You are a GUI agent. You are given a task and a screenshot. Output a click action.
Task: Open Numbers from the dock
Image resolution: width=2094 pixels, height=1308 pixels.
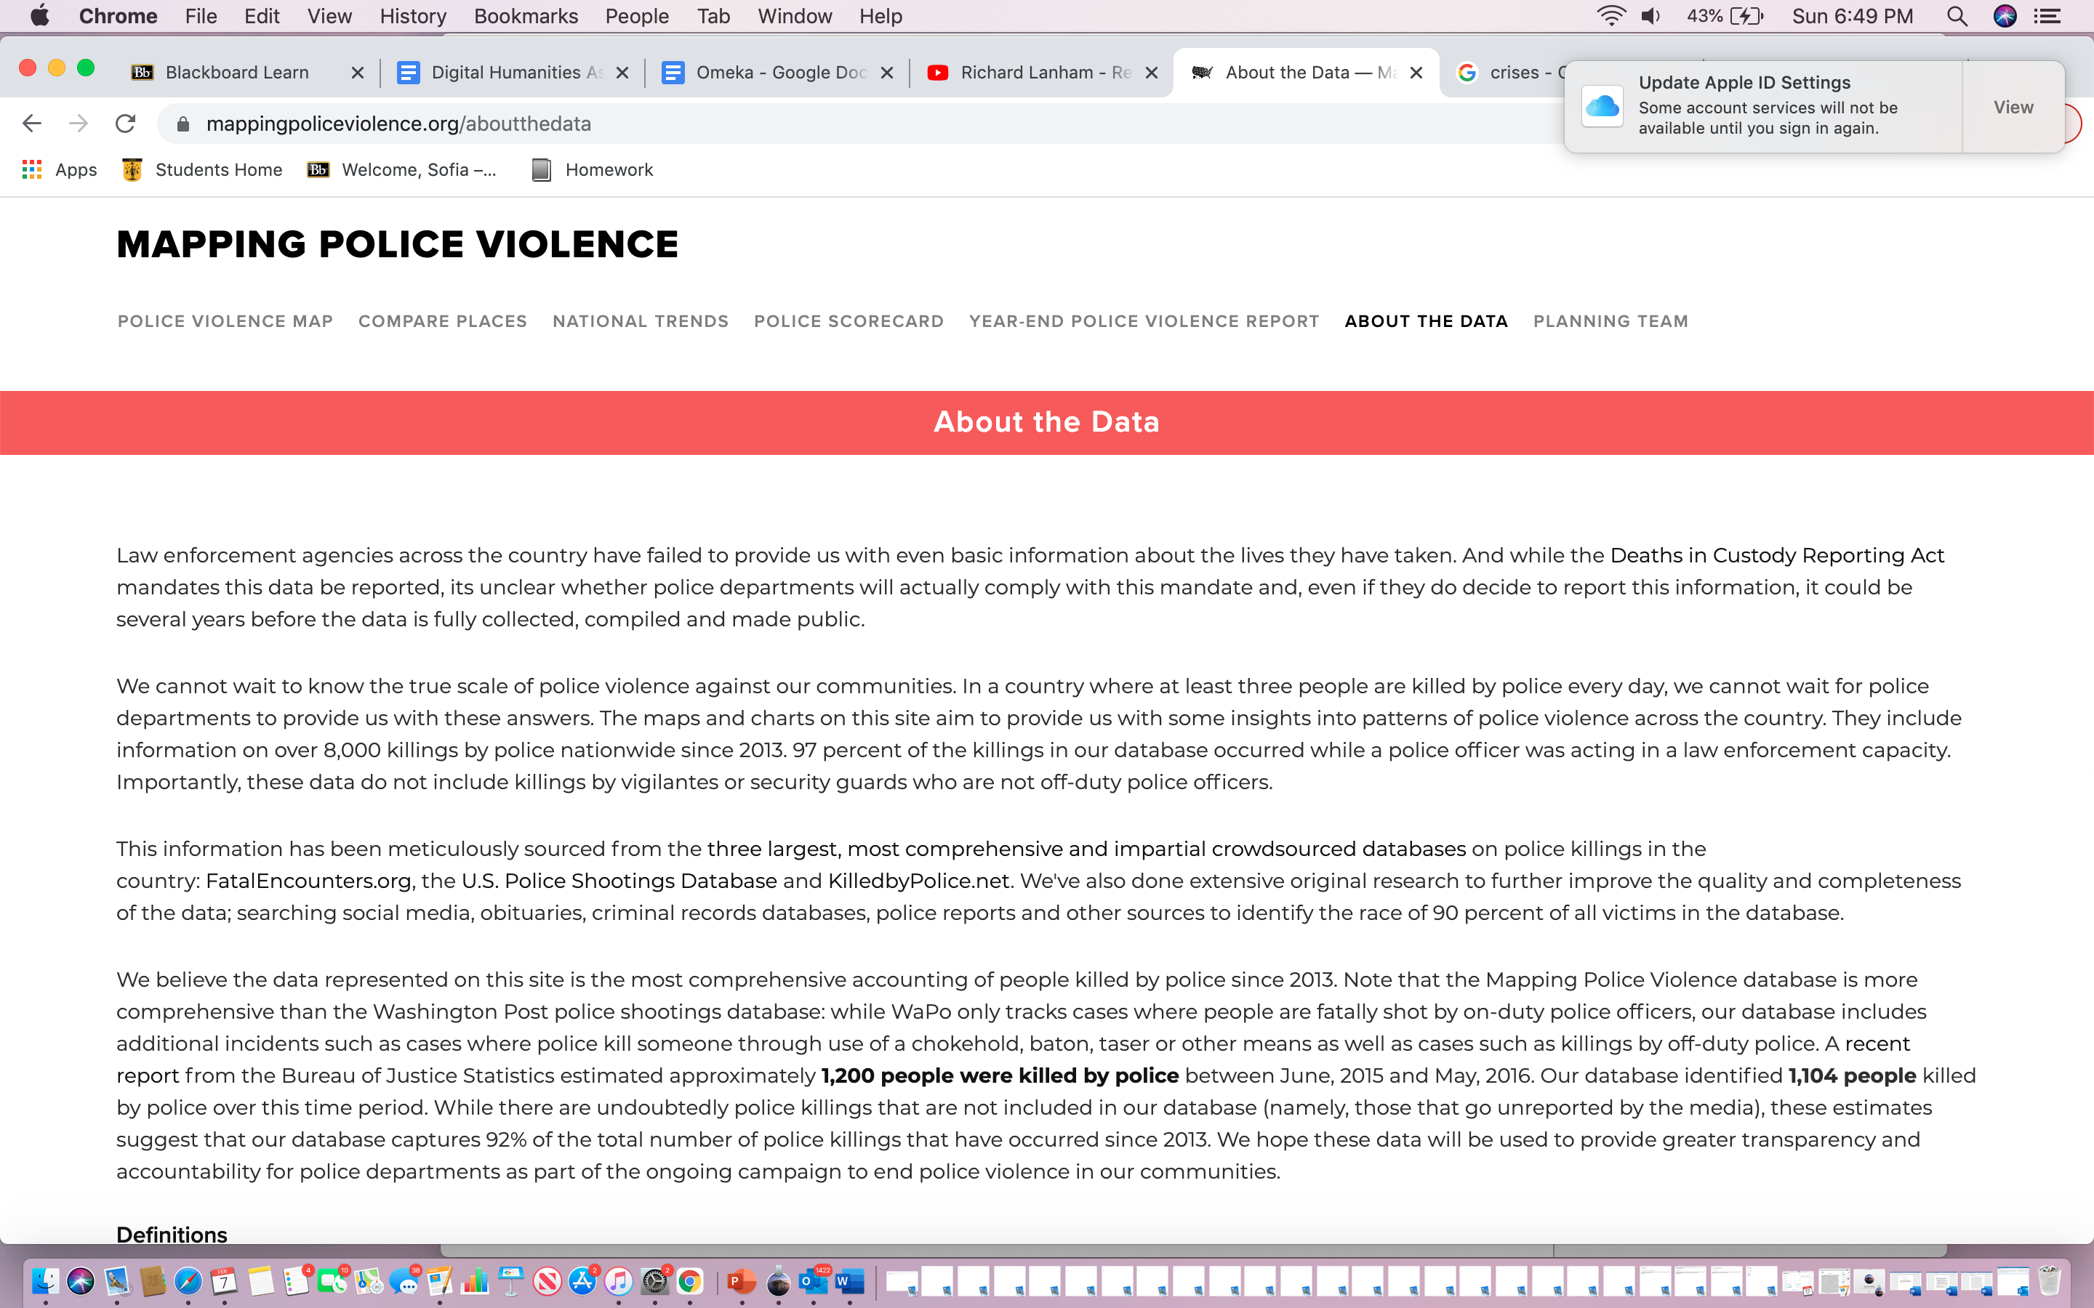pos(475,1281)
